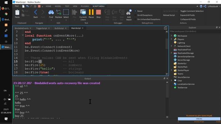Select ServerScriptService in Explorer
The image size is (221, 124).
coord(186,56)
